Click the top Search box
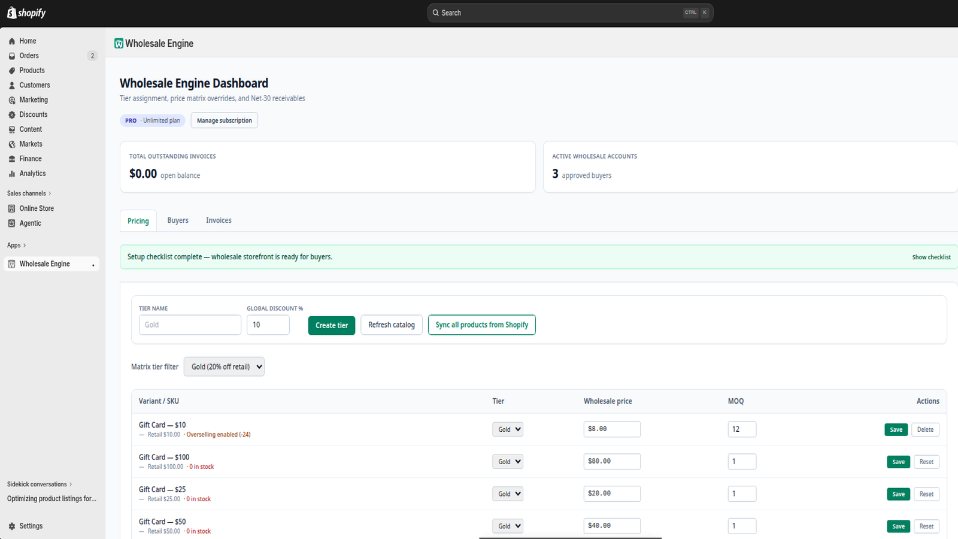Image resolution: width=958 pixels, height=539 pixels. (x=570, y=13)
